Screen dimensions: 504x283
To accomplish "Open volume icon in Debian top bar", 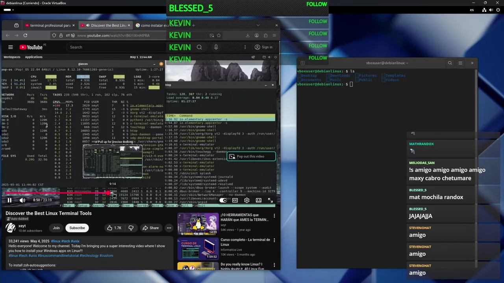I will (491, 10).
